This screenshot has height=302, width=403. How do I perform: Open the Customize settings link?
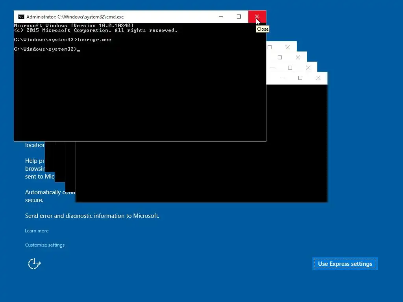tap(45, 245)
